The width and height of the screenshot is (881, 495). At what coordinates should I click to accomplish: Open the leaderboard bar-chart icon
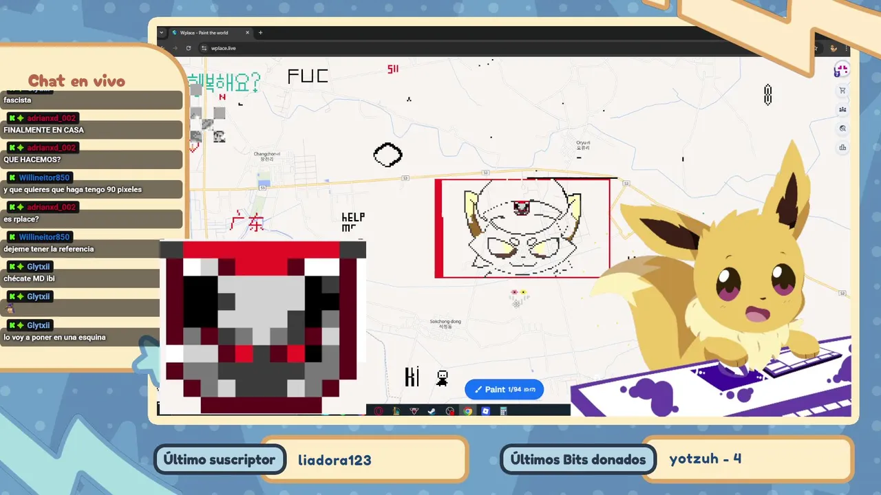(842, 147)
